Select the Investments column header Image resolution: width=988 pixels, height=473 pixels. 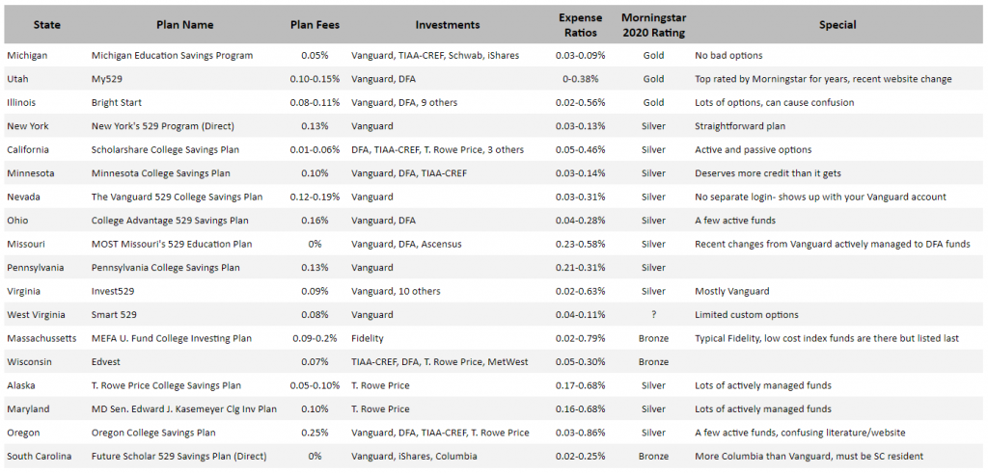point(448,25)
